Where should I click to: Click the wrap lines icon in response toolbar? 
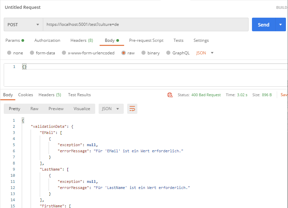point(132,109)
